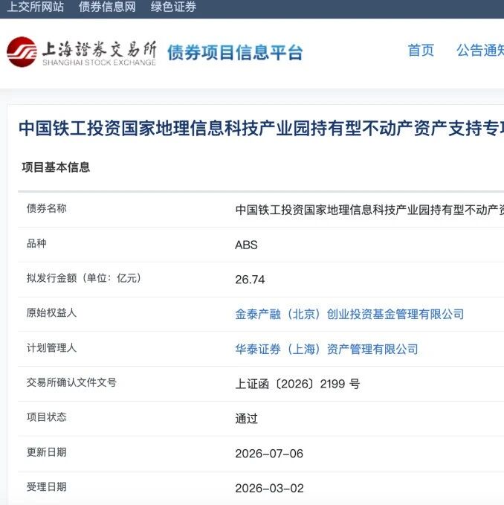The width and height of the screenshot is (504, 505).
Task: Click the 计划管理人 row label
Action: point(51,347)
